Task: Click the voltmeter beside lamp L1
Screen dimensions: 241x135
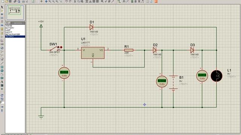Action: (202, 76)
